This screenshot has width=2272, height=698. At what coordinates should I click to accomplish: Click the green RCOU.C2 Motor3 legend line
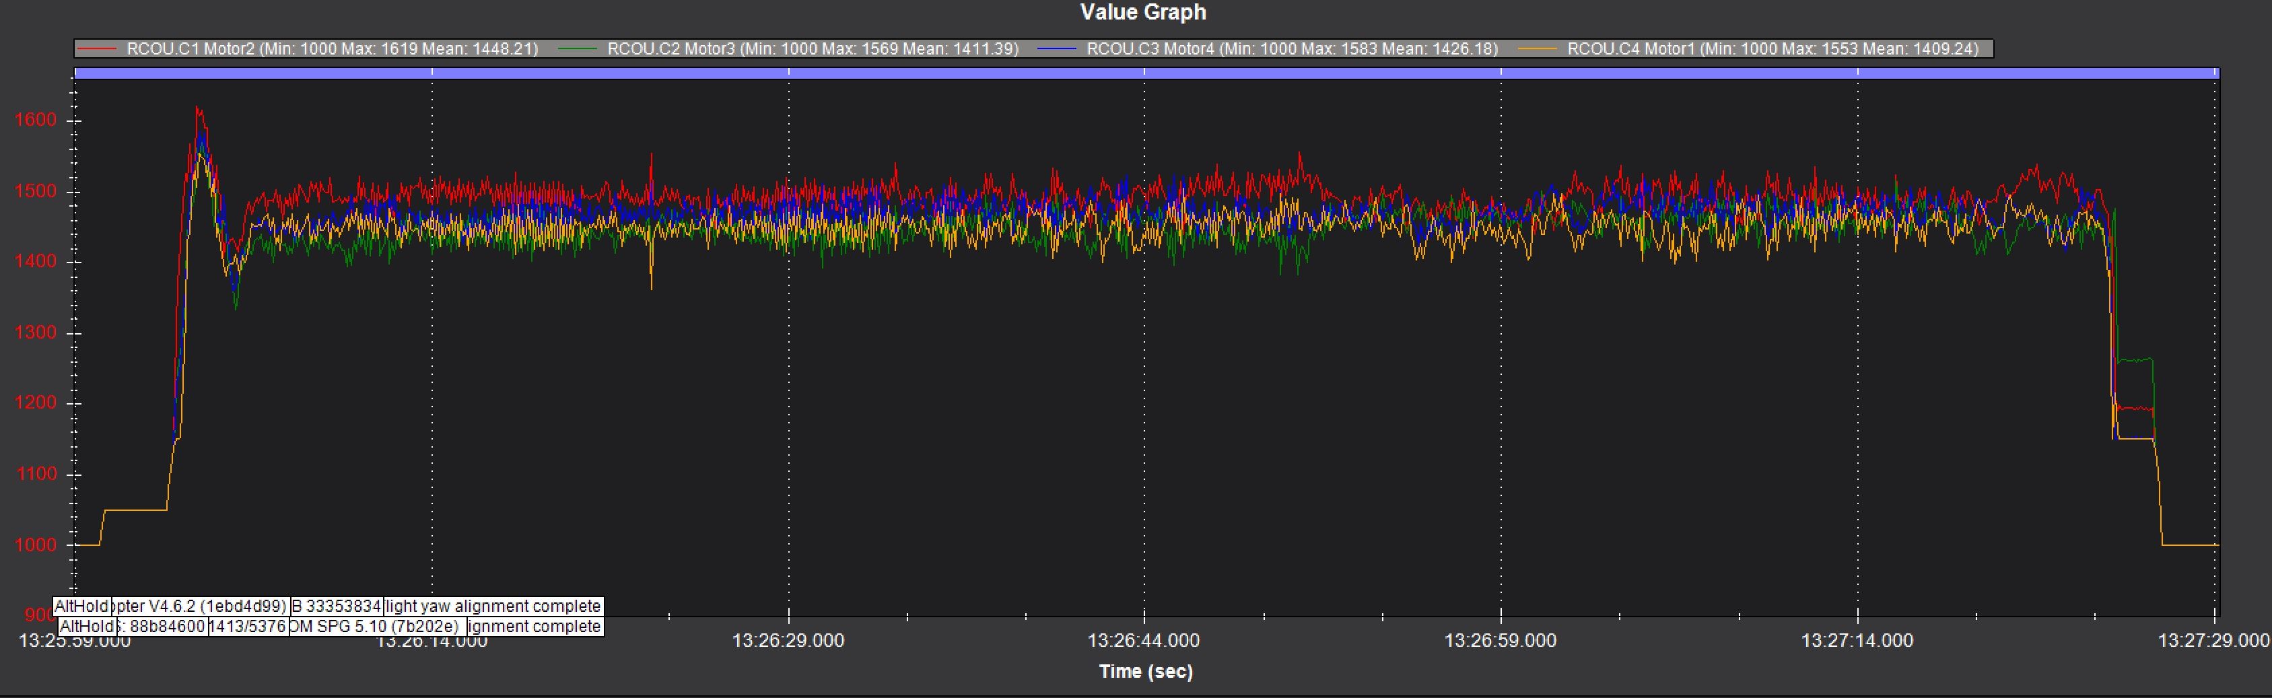(578, 49)
